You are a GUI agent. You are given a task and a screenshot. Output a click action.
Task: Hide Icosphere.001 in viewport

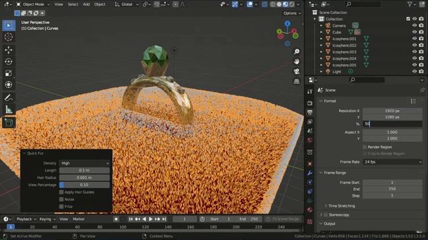tap(415, 39)
